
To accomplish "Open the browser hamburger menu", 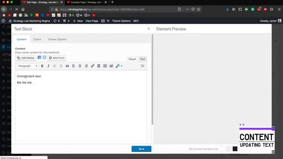I will click(x=279, y=9).
